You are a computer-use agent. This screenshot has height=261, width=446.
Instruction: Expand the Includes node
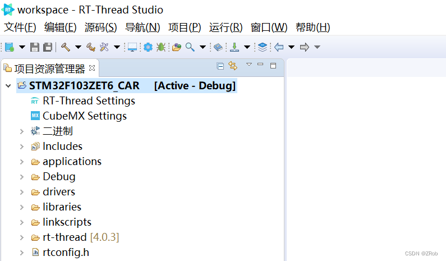[22, 146]
